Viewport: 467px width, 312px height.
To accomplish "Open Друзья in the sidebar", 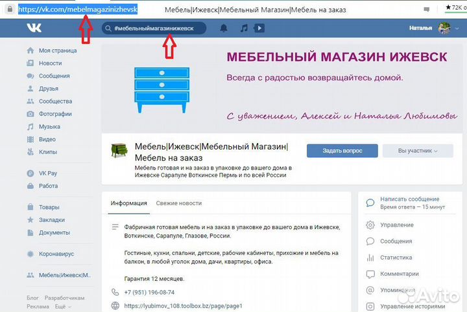I will pos(48,89).
